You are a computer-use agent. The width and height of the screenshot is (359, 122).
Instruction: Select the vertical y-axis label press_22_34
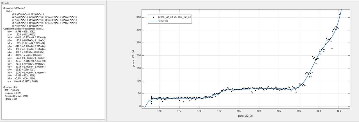click(134, 58)
